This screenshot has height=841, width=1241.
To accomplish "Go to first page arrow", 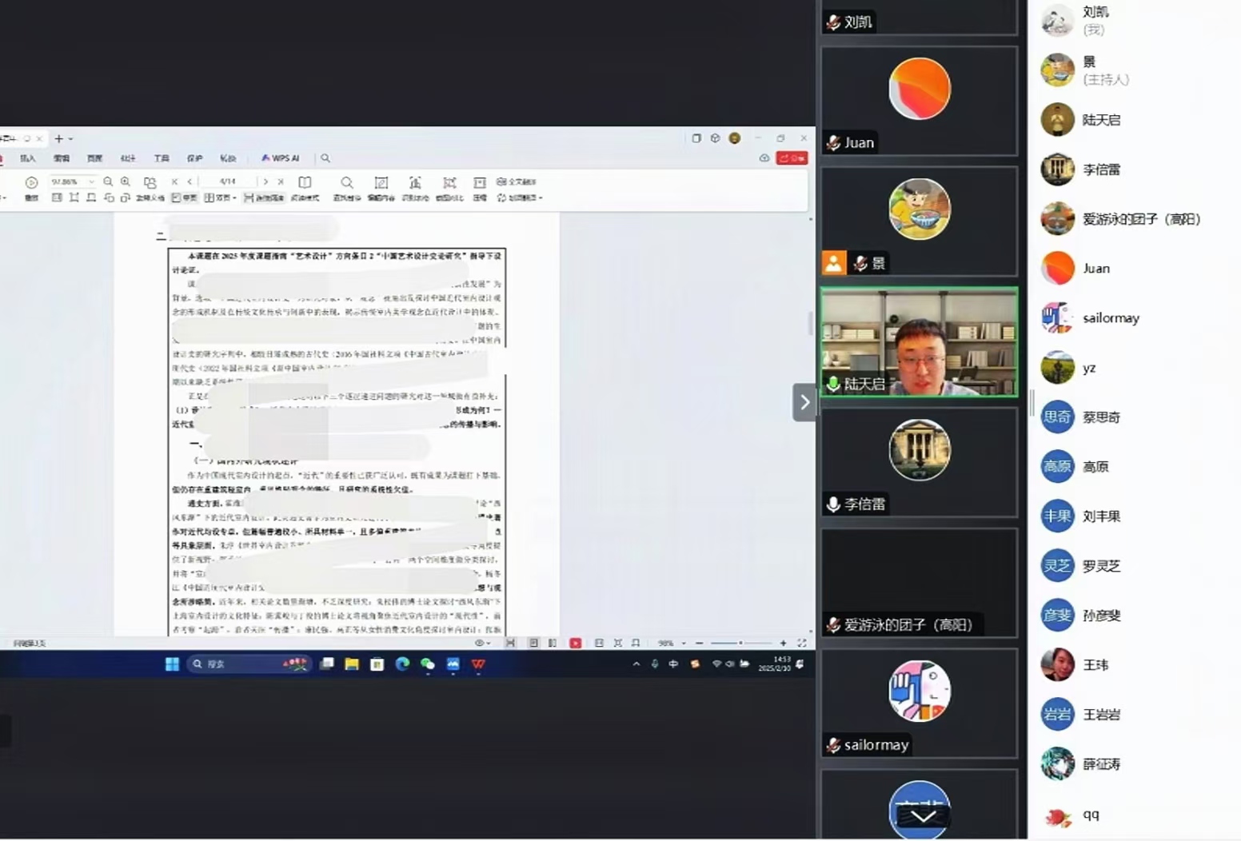I will click(175, 182).
